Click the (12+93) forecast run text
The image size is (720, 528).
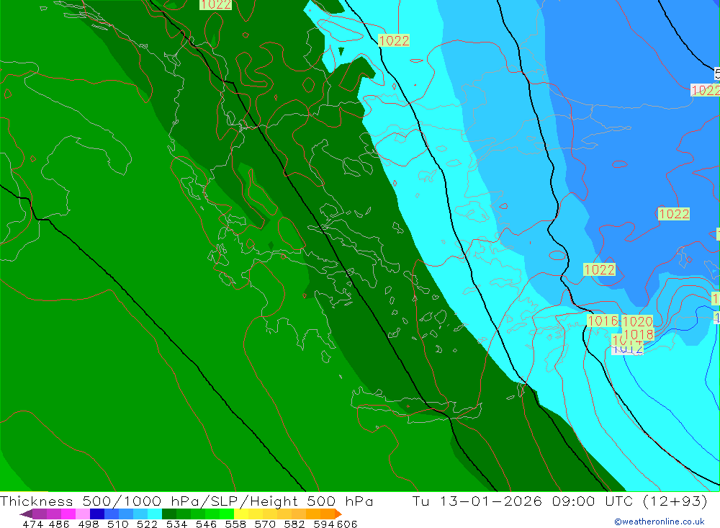[675, 501]
